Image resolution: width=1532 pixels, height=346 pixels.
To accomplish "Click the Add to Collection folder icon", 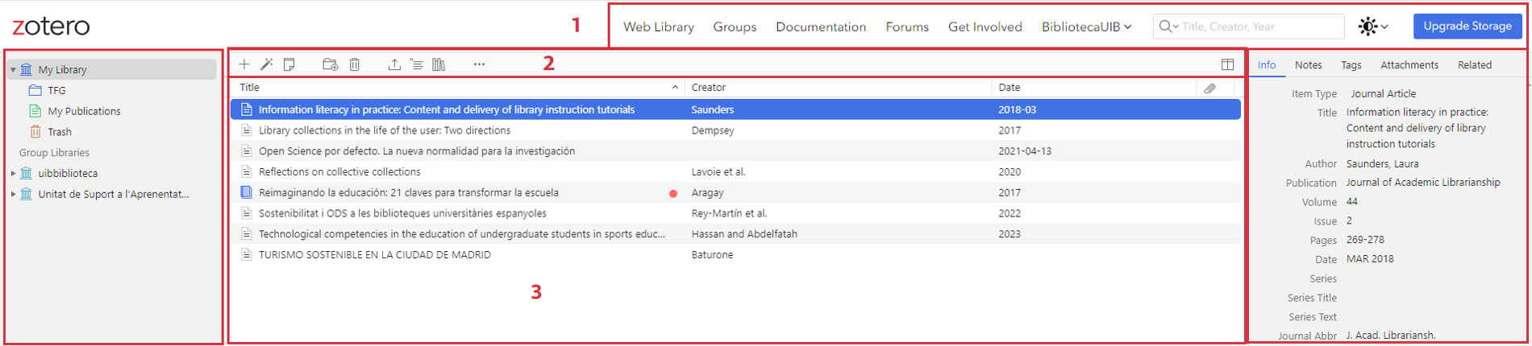I will (x=330, y=64).
